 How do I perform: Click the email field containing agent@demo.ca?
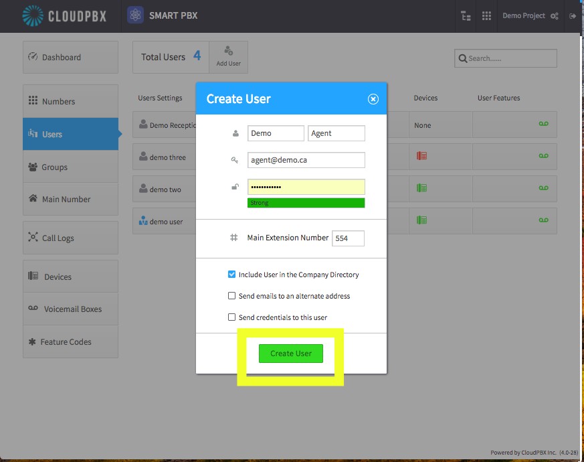coord(306,160)
